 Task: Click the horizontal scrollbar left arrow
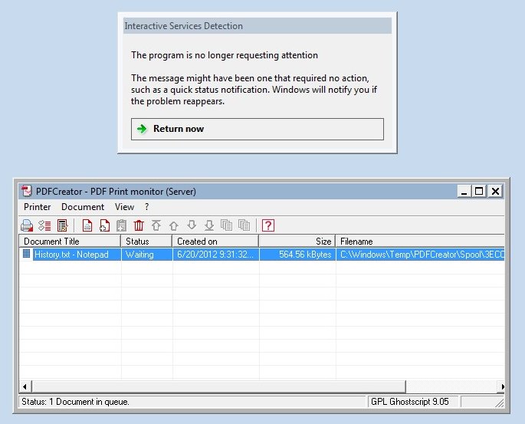(25, 386)
